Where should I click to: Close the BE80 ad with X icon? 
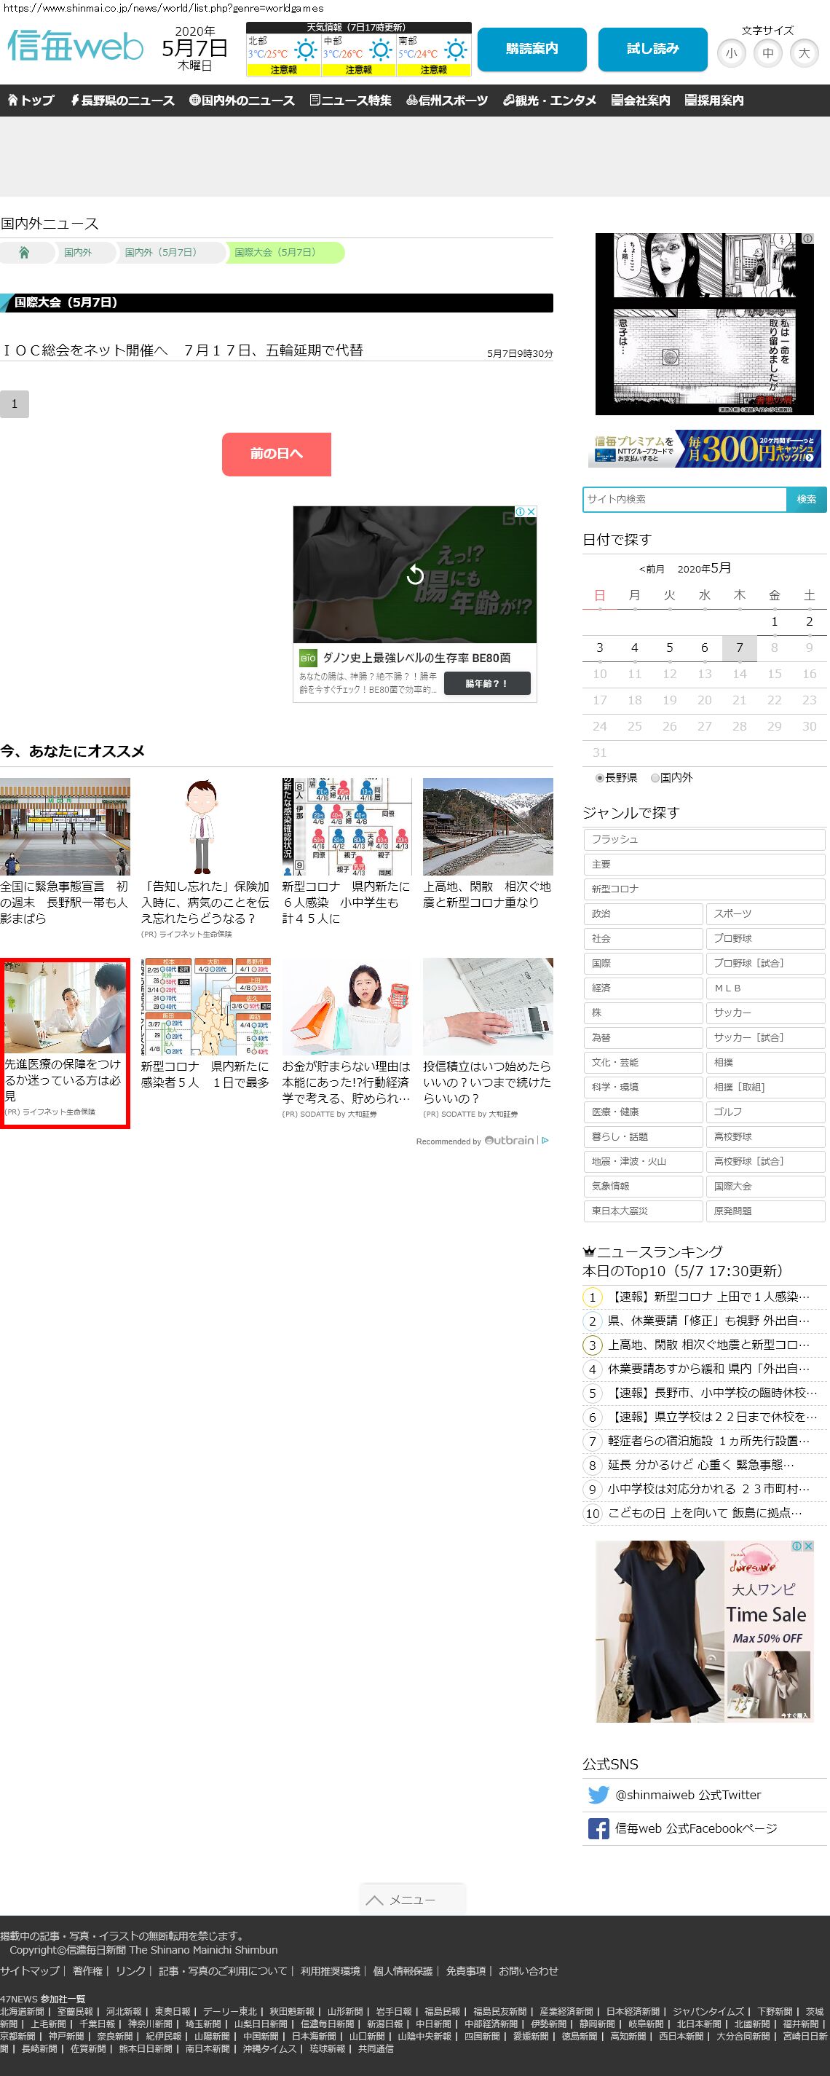click(531, 512)
